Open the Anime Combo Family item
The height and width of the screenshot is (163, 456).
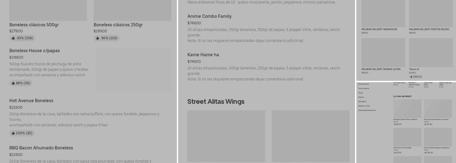pos(209,16)
